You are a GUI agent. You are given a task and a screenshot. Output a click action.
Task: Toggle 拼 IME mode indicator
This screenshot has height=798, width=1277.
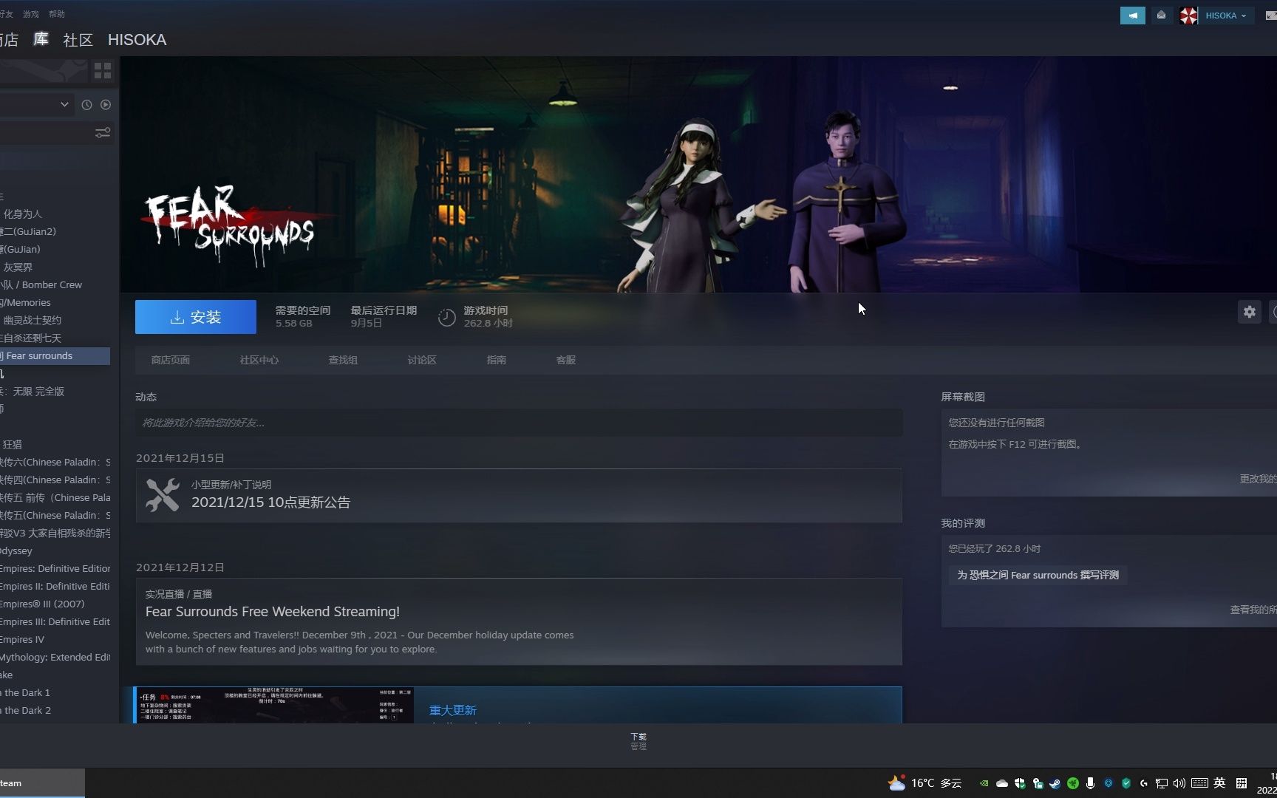click(1242, 783)
